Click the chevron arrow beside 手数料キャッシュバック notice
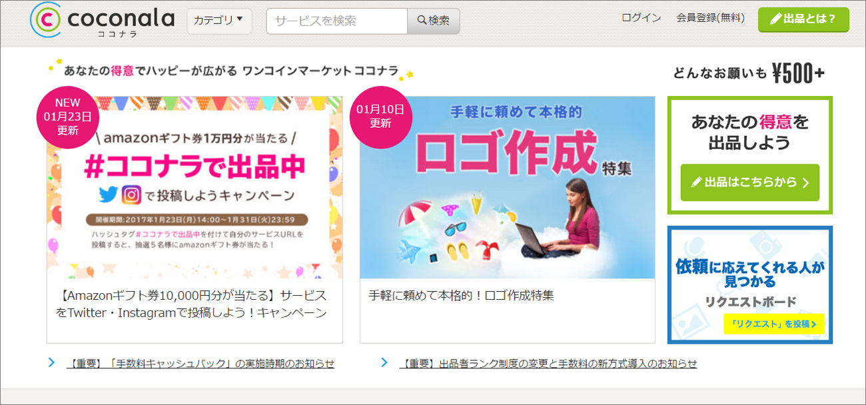 [x=51, y=362]
